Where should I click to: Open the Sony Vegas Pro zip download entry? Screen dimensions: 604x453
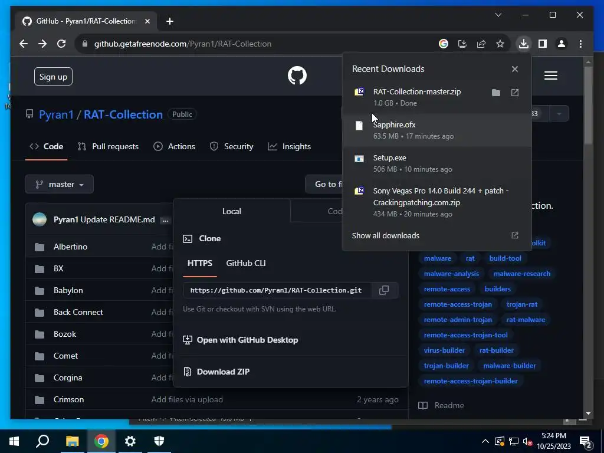pos(437,202)
